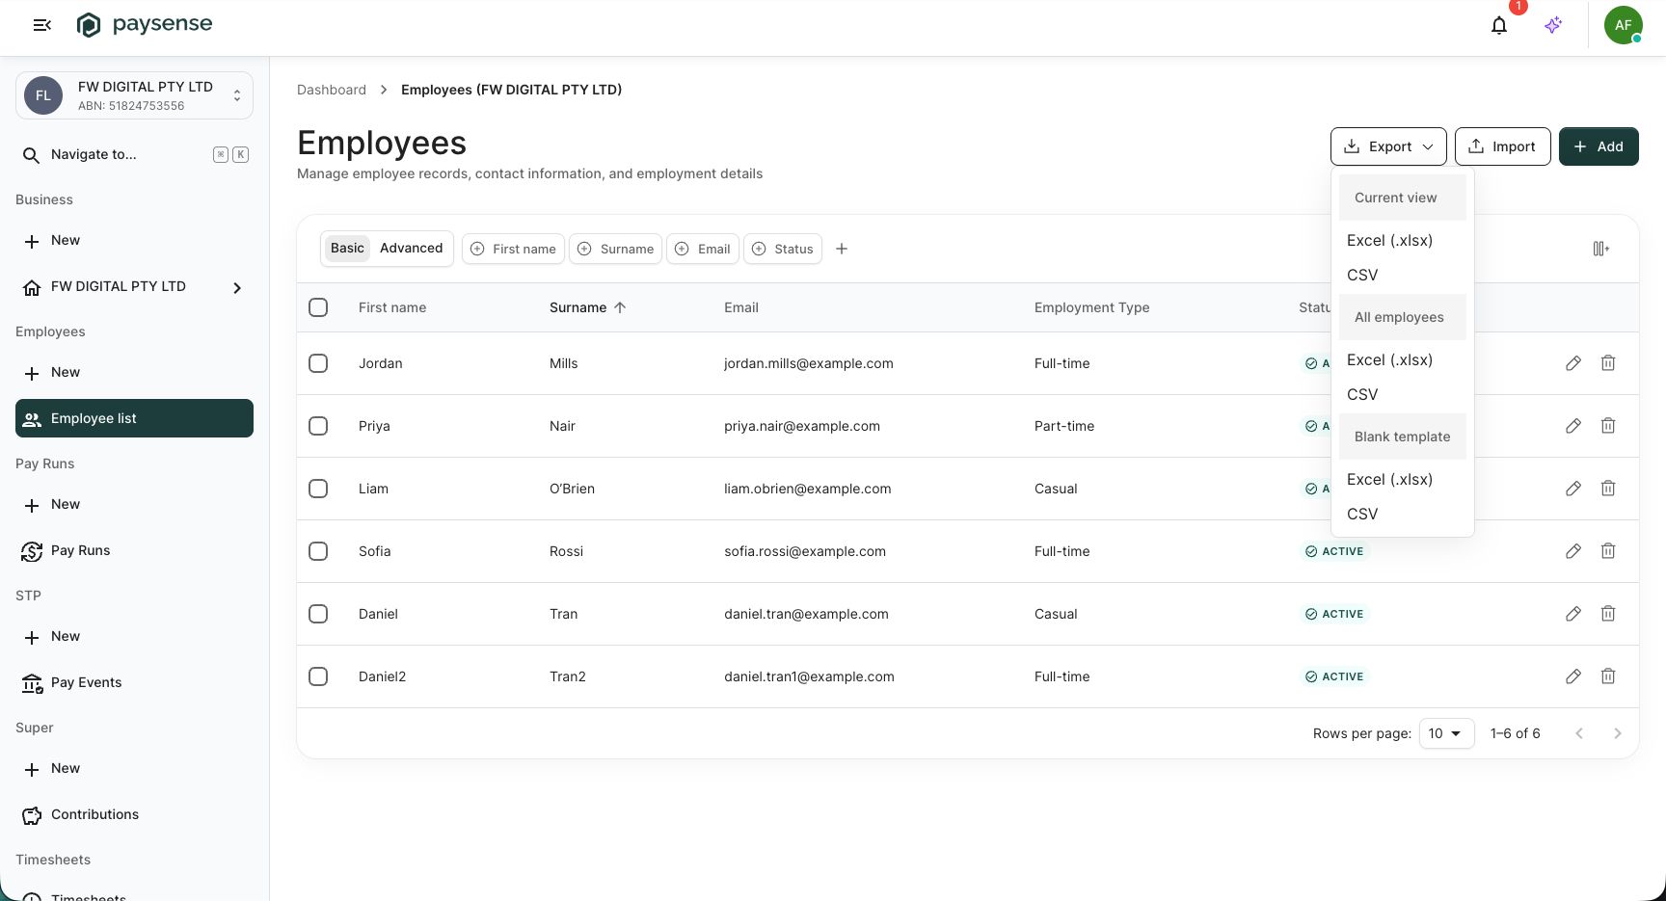This screenshot has height=901, width=1666.
Task: Open the Export dropdown button
Action: pos(1388,146)
